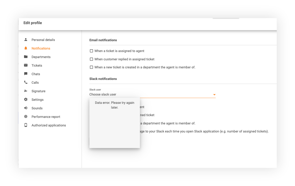Viewport: 295px width, 186px height.
Task: Open the Authorized applications section
Action: (48, 125)
